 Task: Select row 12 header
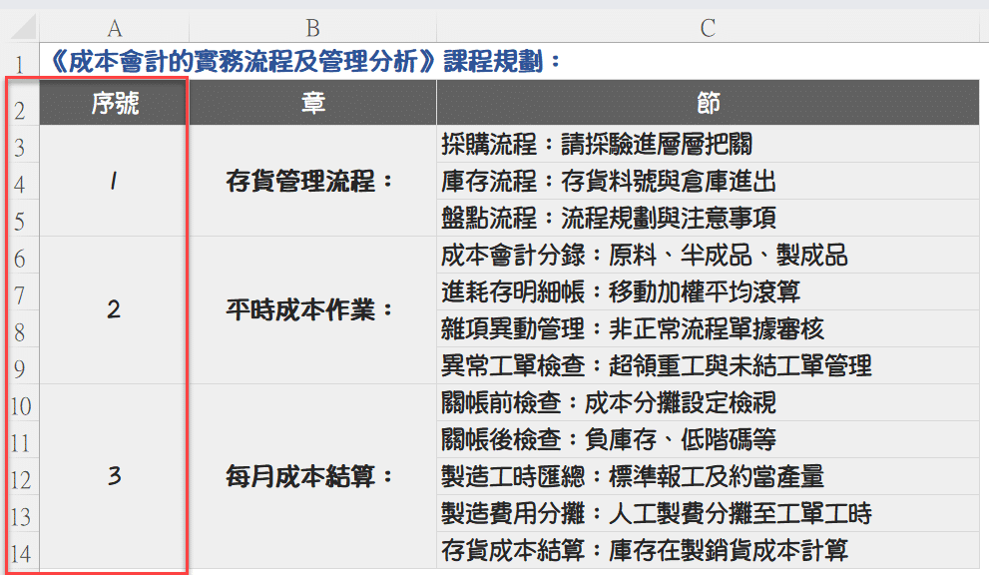pyautogui.click(x=20, y=476)
